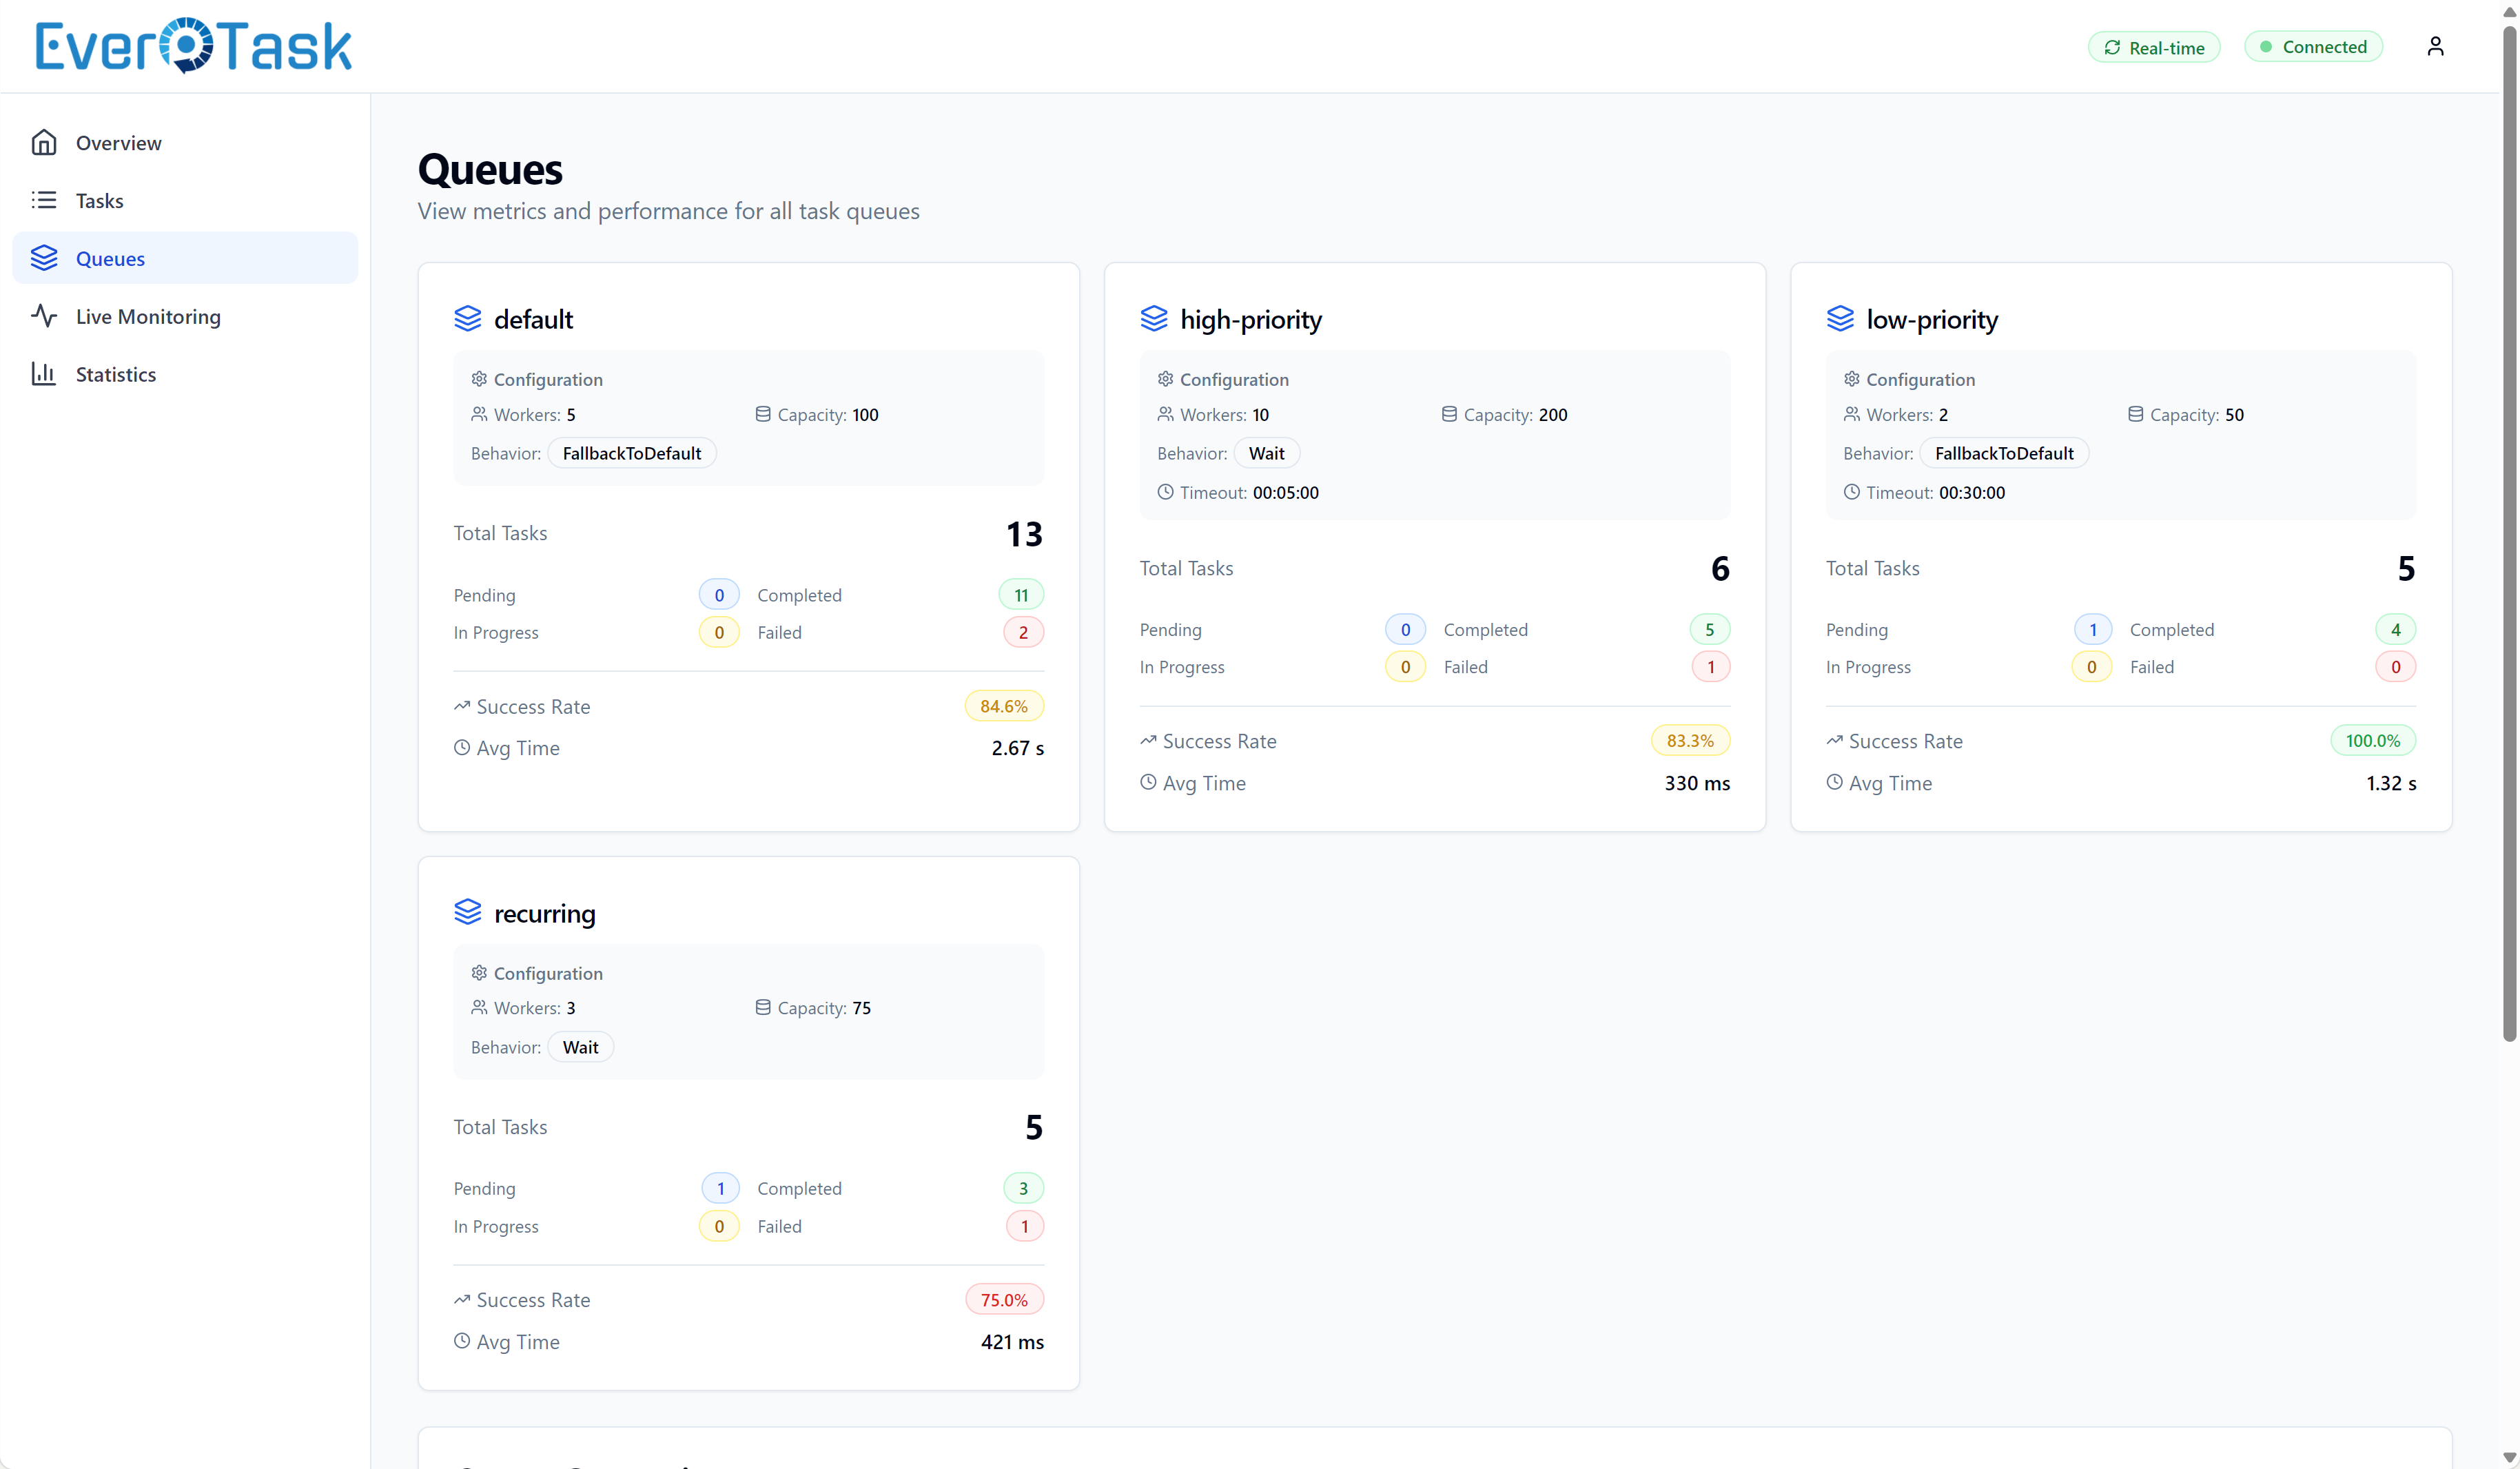Go to the Statistics page
This screenshot has height=1469, width=2520.
click(x=116, y=374)
